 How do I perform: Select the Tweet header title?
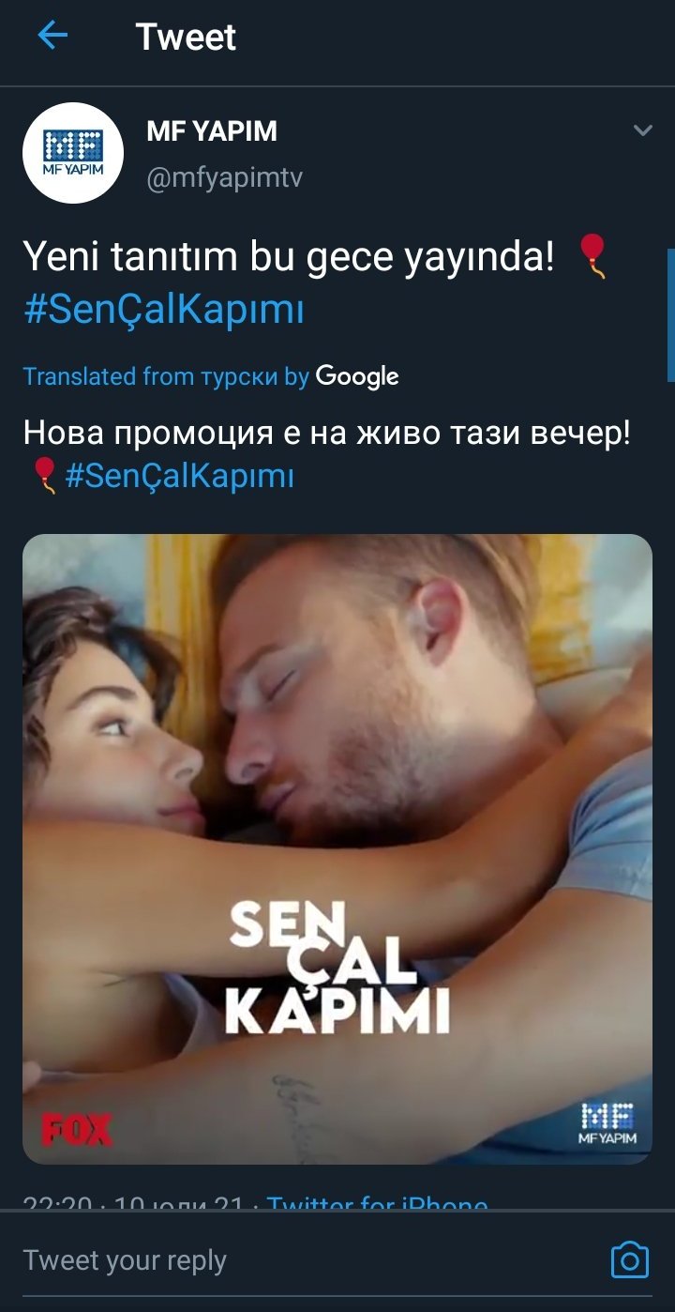(x=186, y=37)
